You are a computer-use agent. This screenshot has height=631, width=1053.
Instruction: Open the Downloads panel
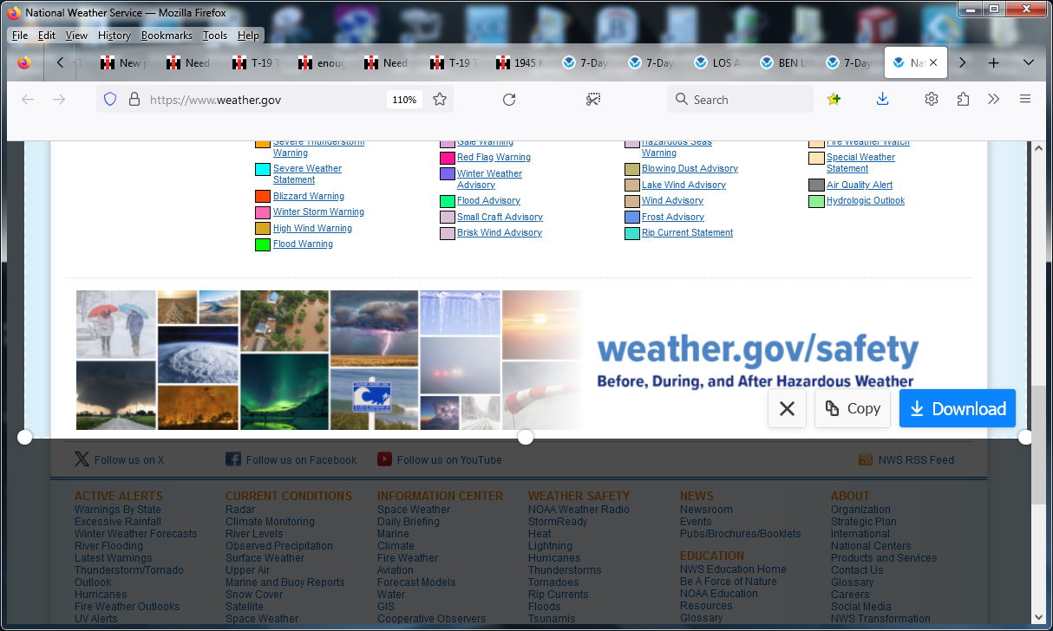(882, 100)
